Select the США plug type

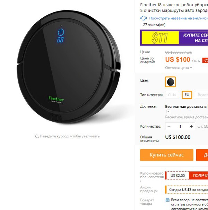[172, 95]
